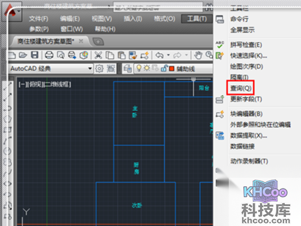Screen dimensions: 301x226
Task: Toggle viewport freeze icon in layer bar
Action: [x=155, y=68]
